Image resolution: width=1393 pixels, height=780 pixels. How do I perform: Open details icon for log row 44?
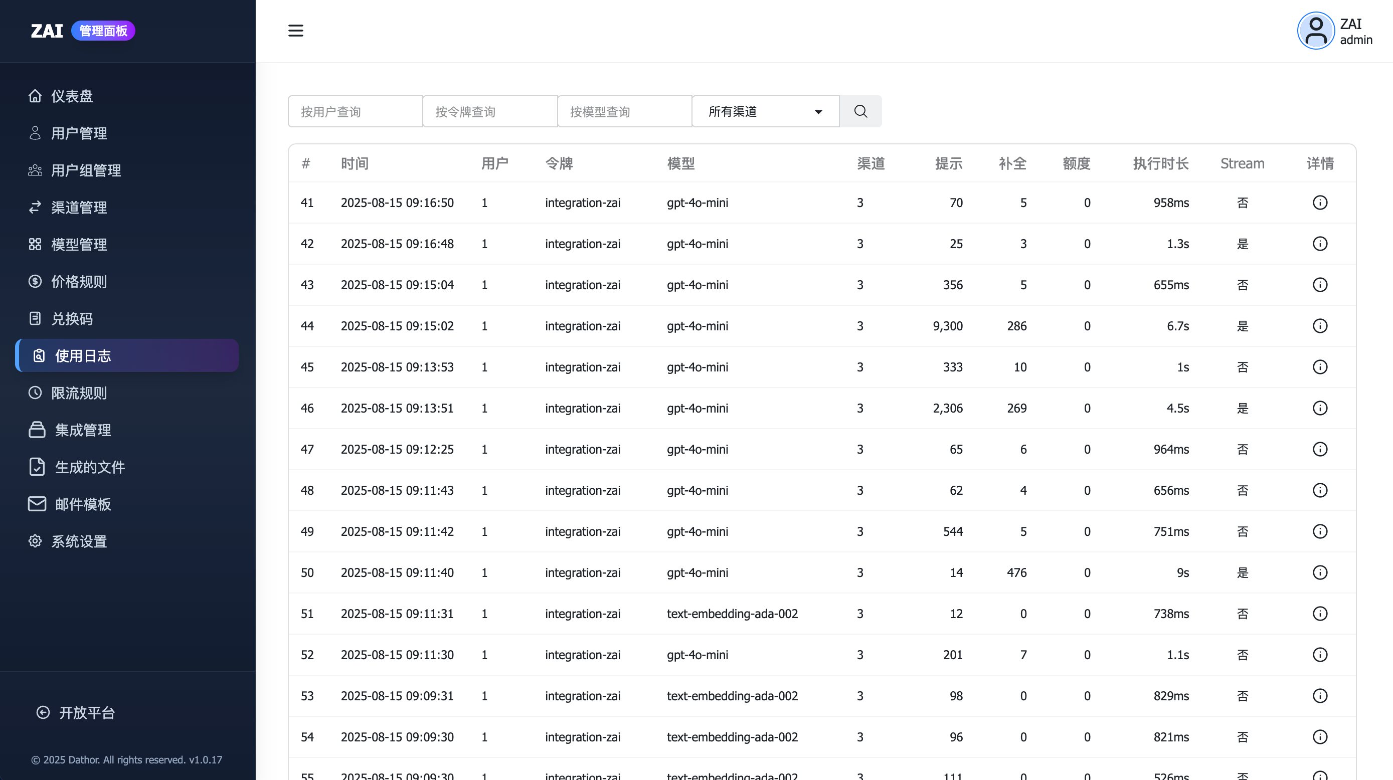[x=1319, y=326]
